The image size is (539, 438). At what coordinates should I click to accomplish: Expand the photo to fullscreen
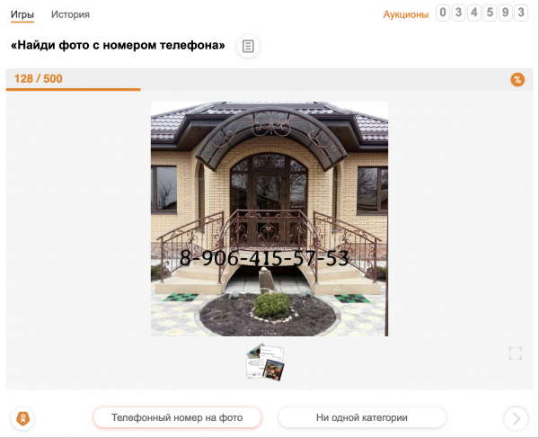tap(515, 353)
